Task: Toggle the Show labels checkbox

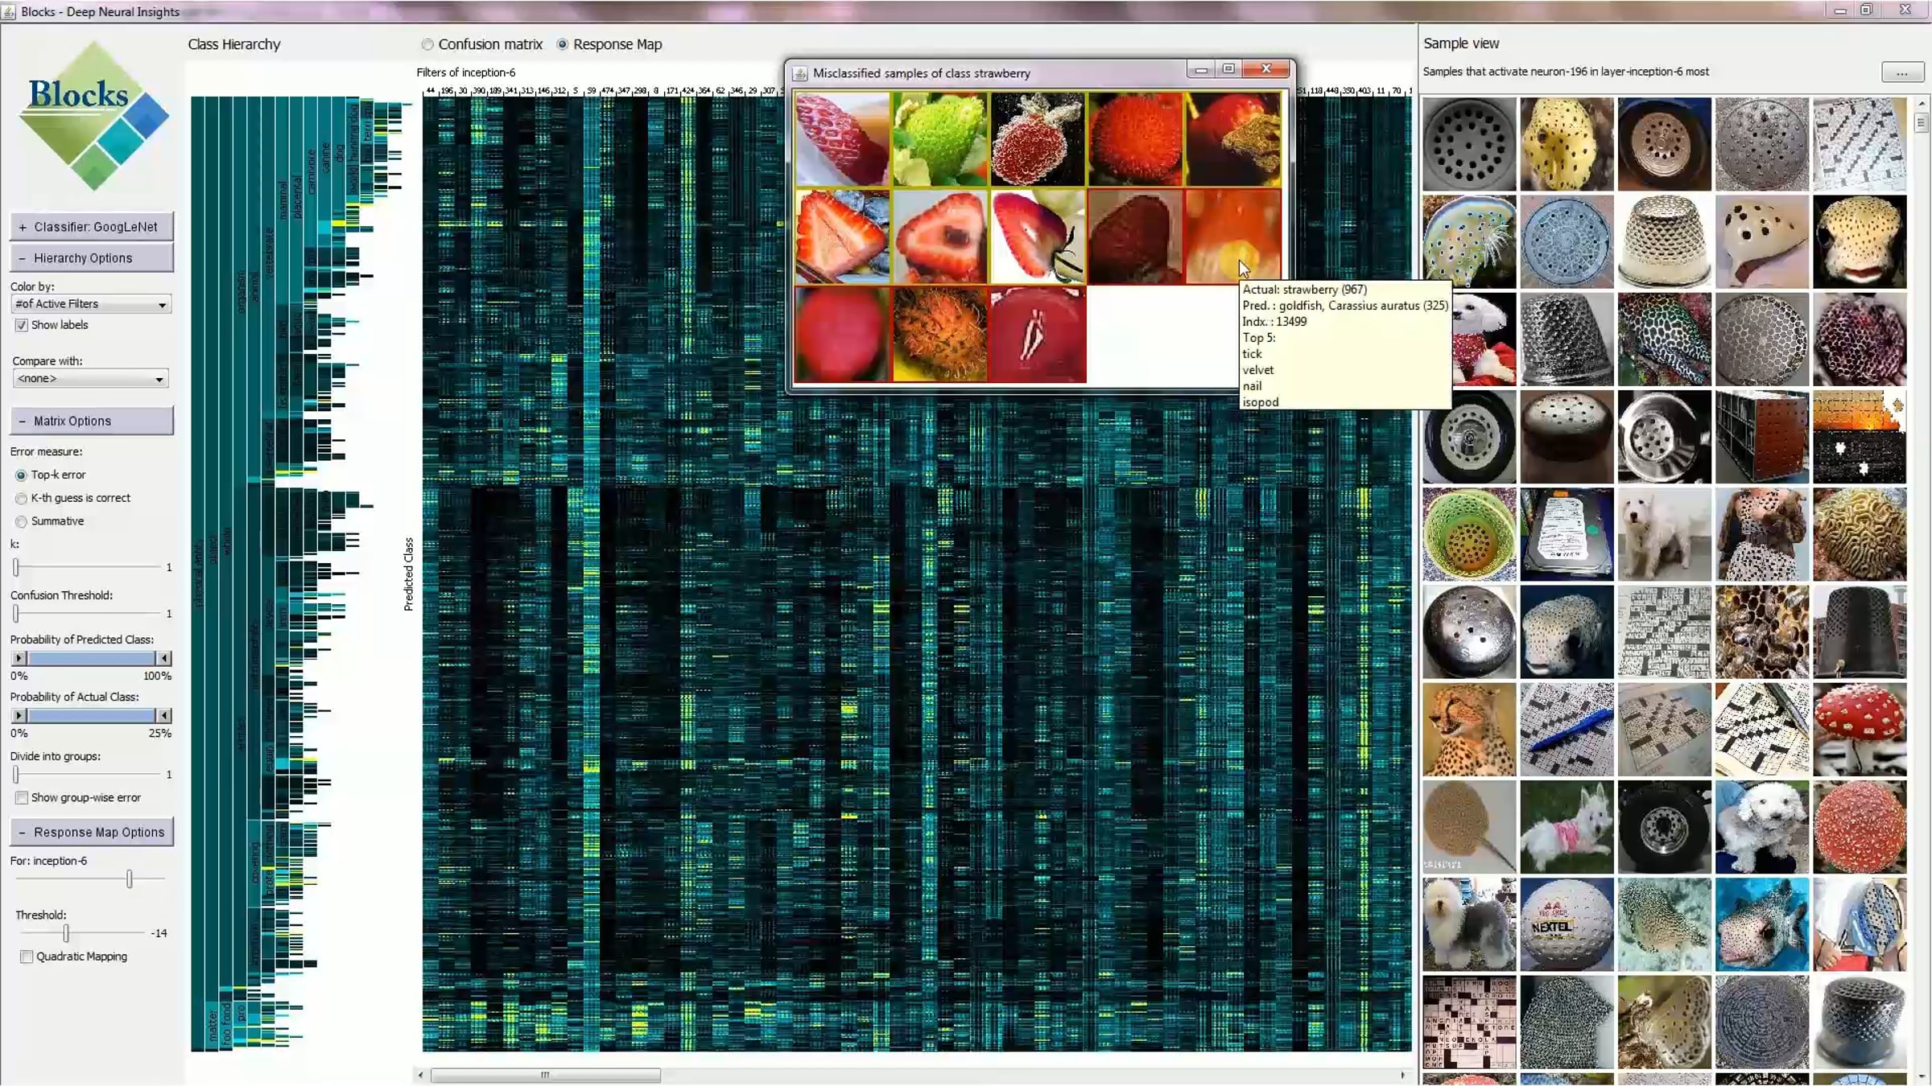Action: (x=22, y=325)
